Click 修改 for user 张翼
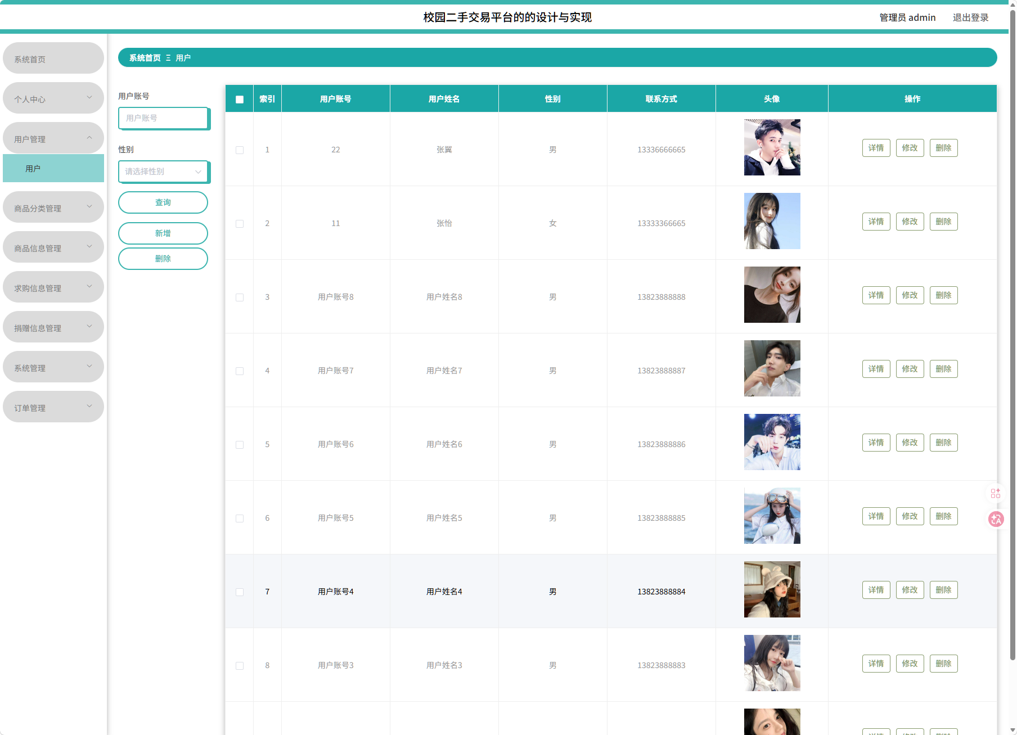Image resolution: width=1017 pixels, height=735 pixels. coord(910,148)
